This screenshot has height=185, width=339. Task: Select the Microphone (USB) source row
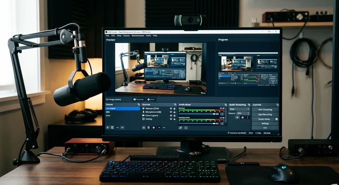[x=159, y=112]
